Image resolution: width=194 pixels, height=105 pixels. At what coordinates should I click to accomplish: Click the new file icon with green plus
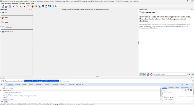click(x=3, y=6)
